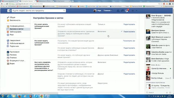Open chat with Ирина Буткявичене
The image size is (174, 98).
pyautogui.click(x=159, y=69)
